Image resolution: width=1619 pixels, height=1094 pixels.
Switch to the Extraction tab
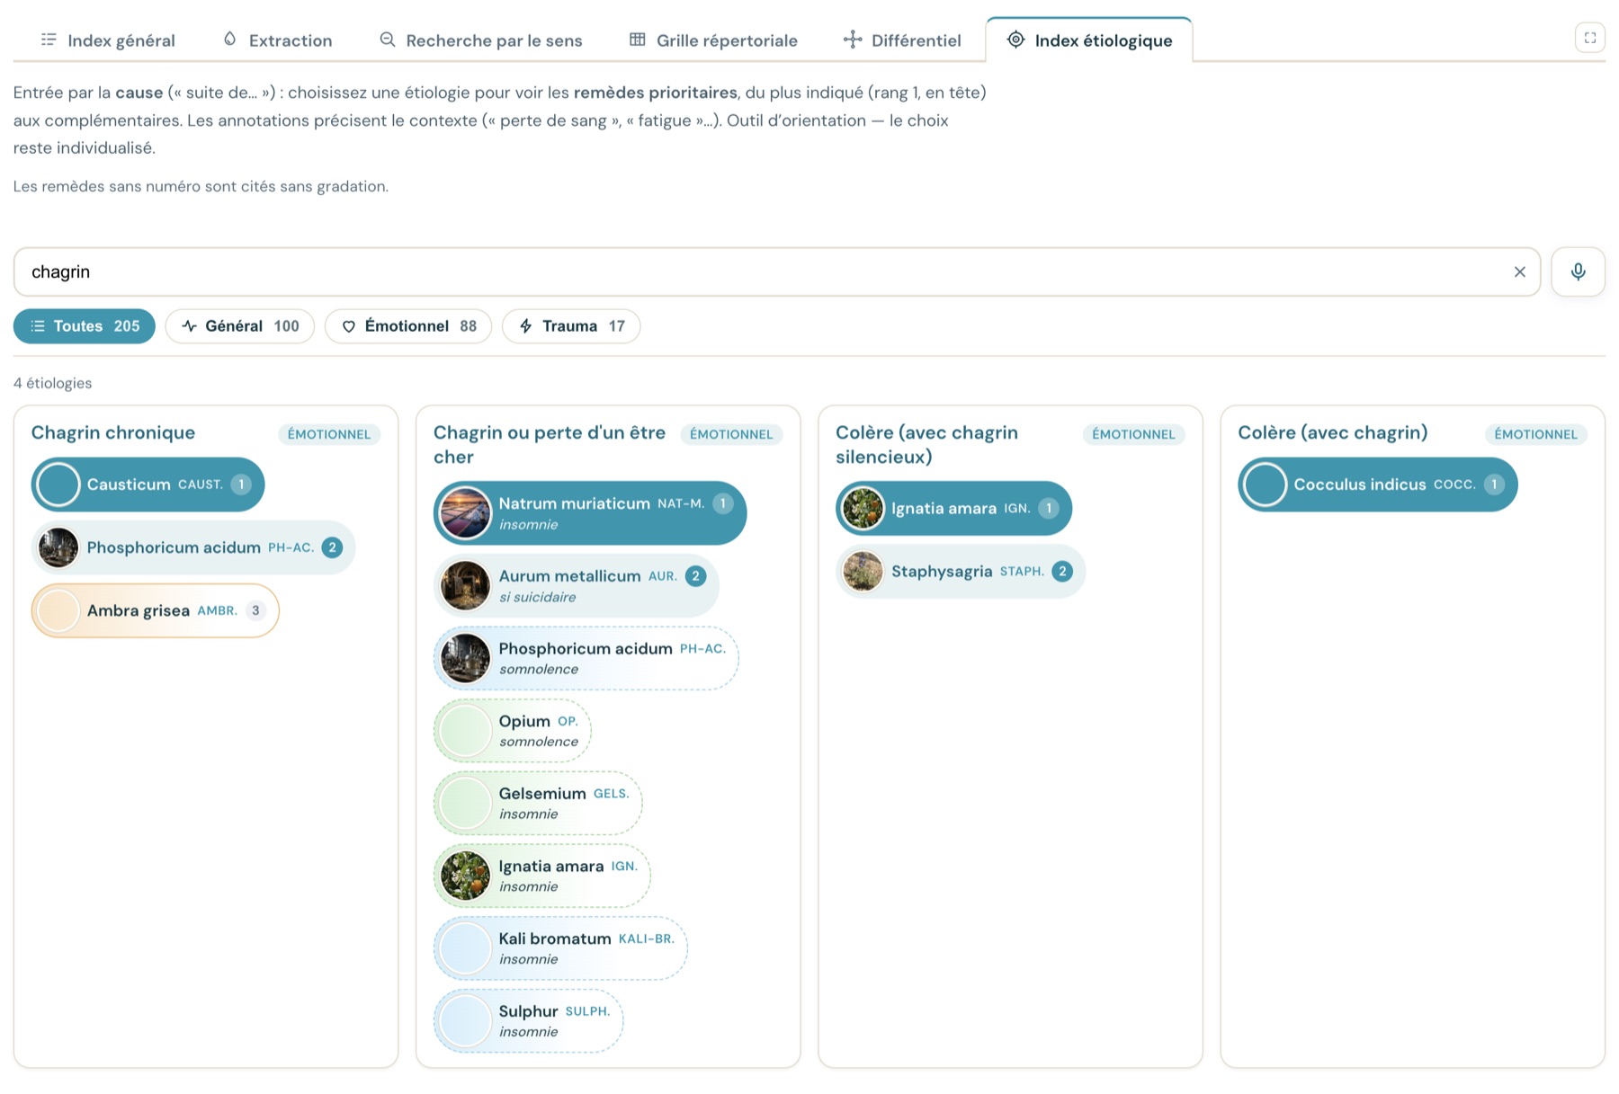277,40
